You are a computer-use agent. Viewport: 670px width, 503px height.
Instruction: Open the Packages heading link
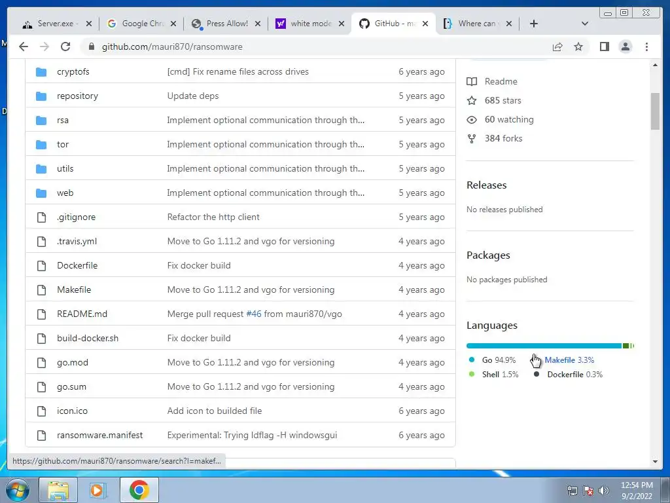pos(488,255)
